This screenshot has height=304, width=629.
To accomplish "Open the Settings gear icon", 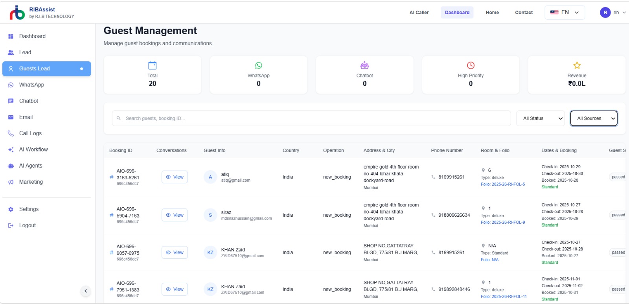I will pos(11,209).
